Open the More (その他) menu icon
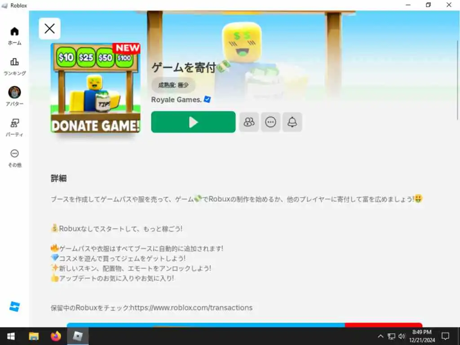This screenshot has height=345, width=460. (x=14, y=154)
